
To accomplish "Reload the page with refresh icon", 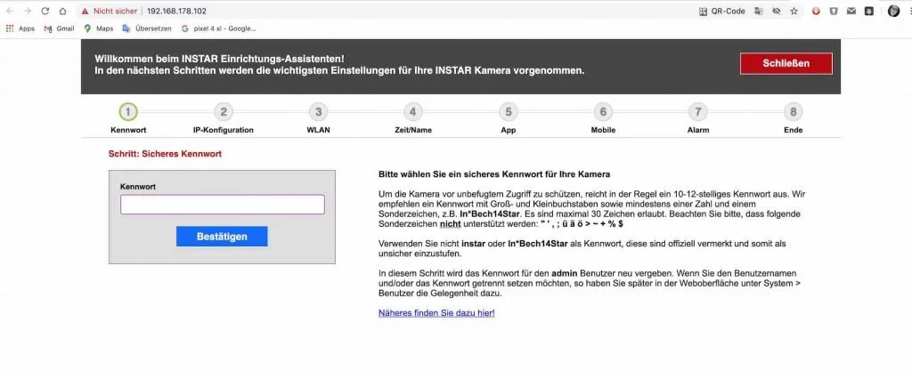I will tap(45, 11).
